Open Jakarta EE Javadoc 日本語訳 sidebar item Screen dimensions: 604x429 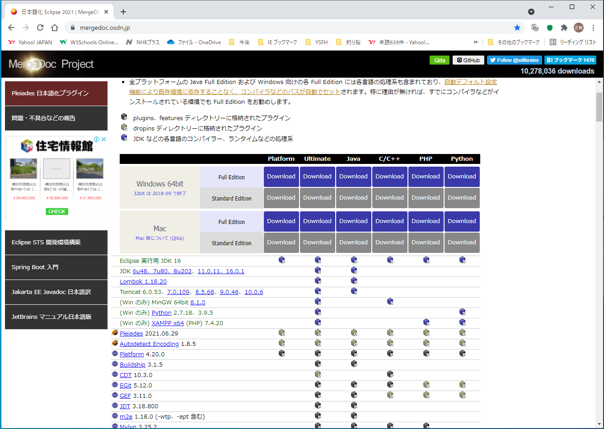point(56,292)
